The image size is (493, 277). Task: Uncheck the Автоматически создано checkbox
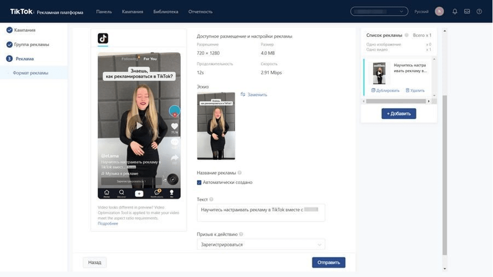199,182
